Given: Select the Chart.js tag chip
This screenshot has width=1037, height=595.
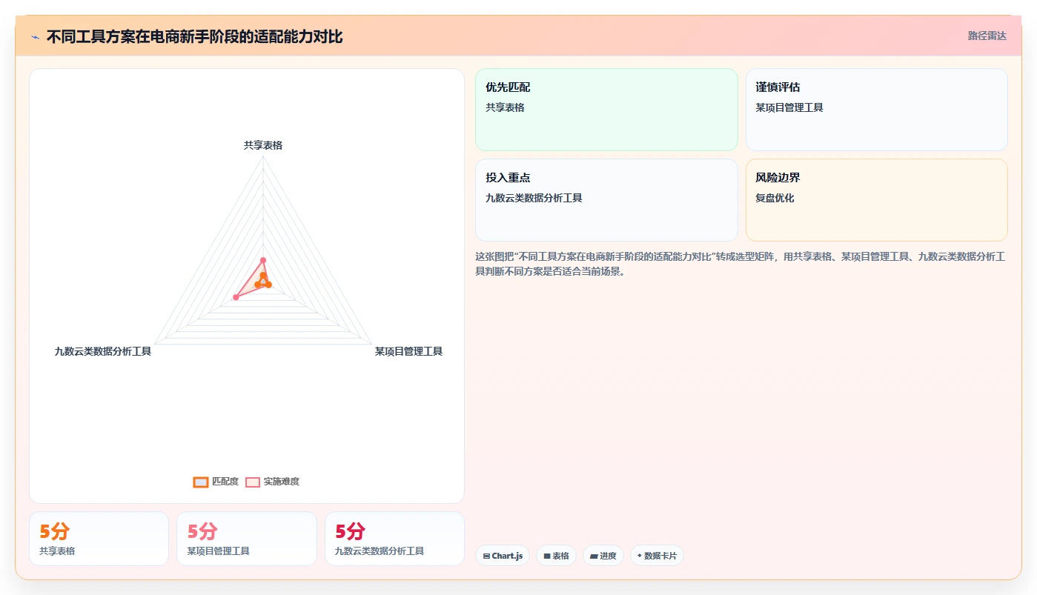Looking at the screenshot, I should pos(503,556).
